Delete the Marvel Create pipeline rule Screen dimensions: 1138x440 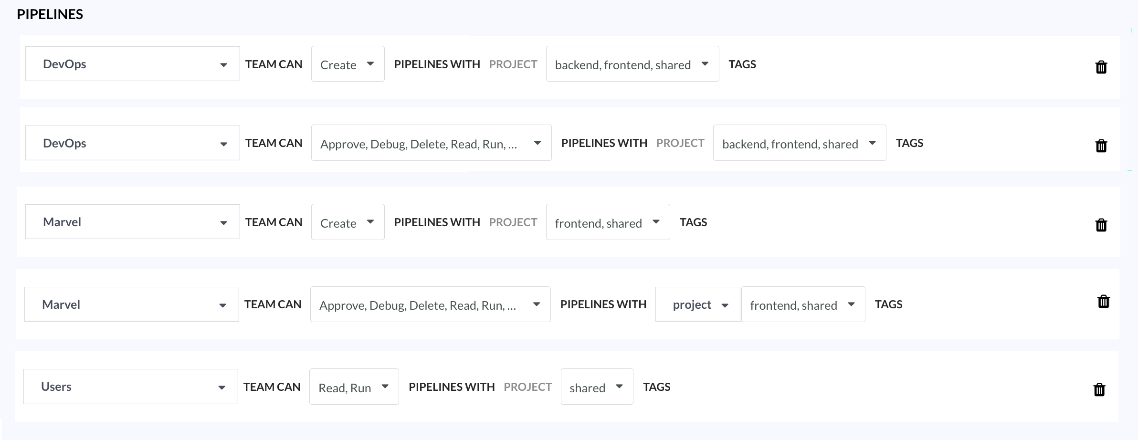click(x=1101, y=225)
